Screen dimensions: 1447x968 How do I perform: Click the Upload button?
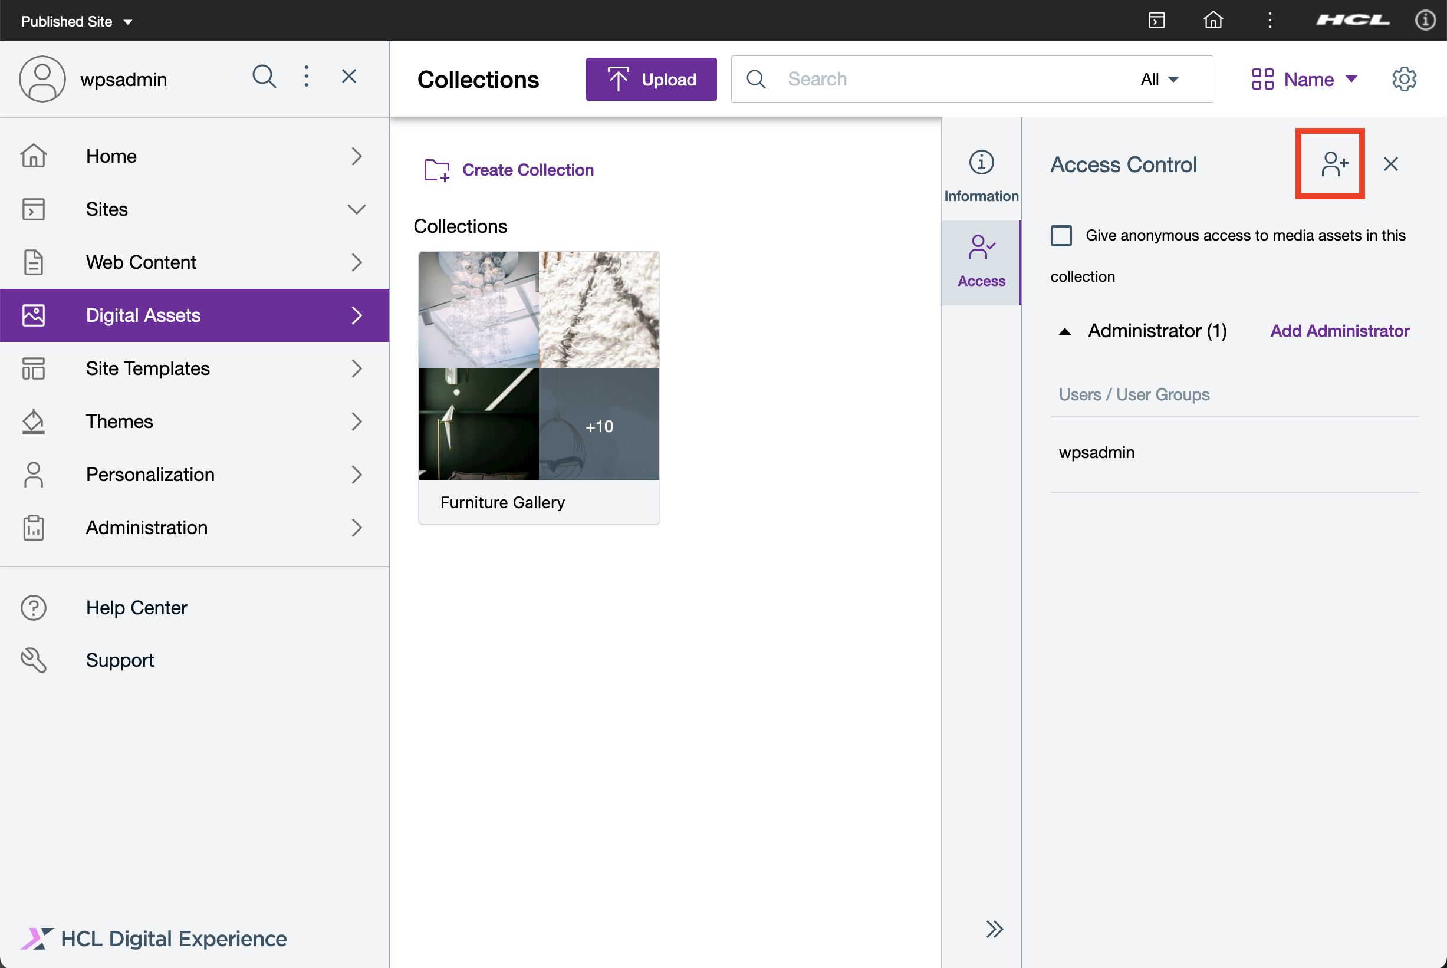pyautogui.click(x=650, y=79)
